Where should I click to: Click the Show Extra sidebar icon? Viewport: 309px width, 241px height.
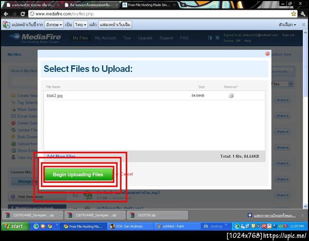tap(13, 151)
